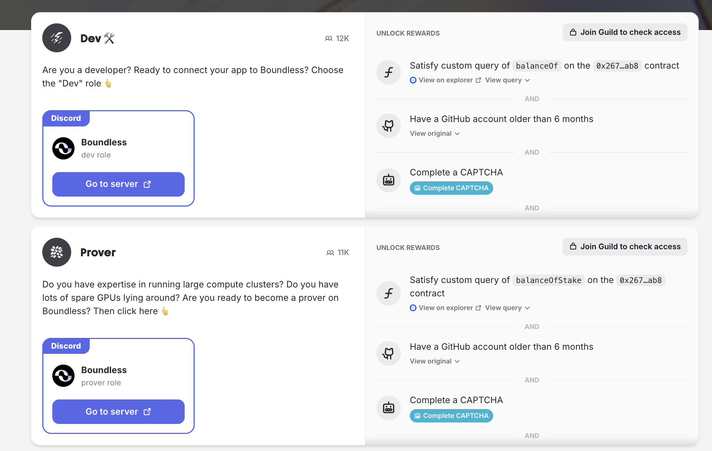712x451 pixels.
Task: Open Discord tab label on prover role card
Action: [x=66, y=346]
